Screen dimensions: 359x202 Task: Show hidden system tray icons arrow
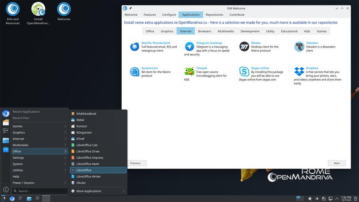pyautogui.click(x=338, y=198)
